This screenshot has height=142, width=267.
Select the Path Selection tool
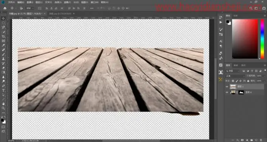tap(3, 95)
